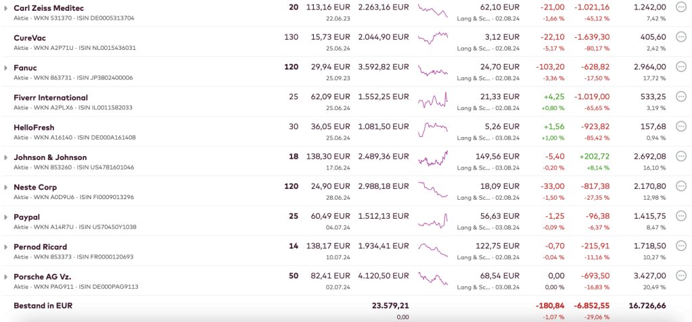Open options menu for Porsche AG Vz.
The height and width of the screenshot is (322, 692).
(681, 276)
